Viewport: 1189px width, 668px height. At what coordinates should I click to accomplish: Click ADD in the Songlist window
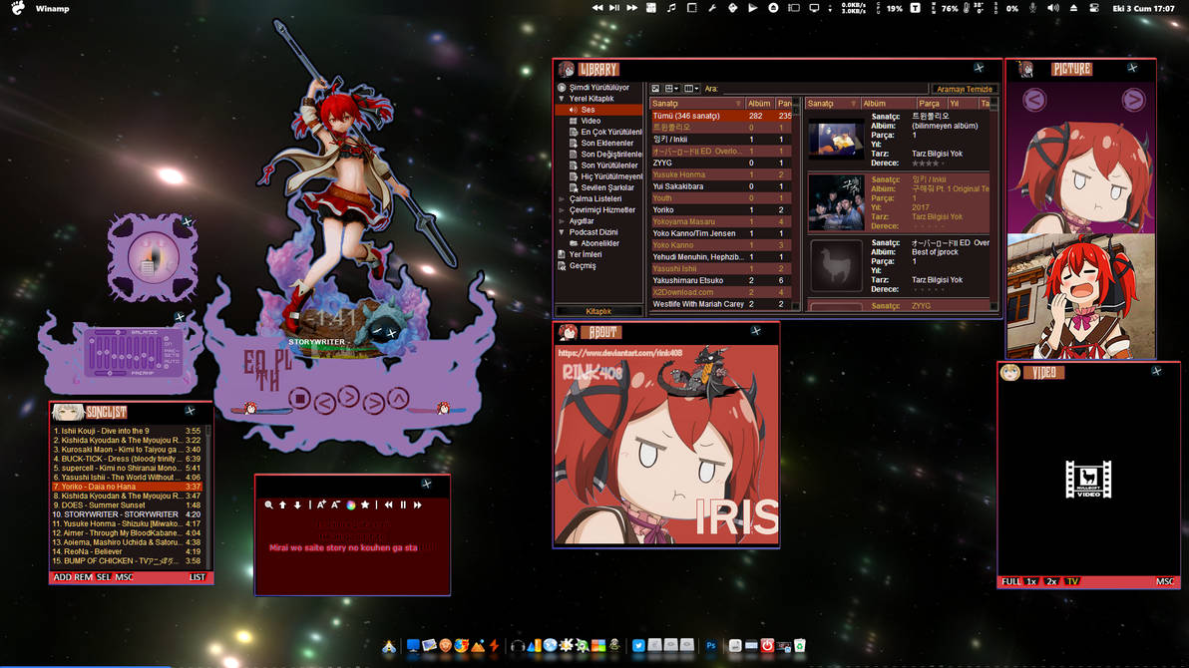coord(62,578)
